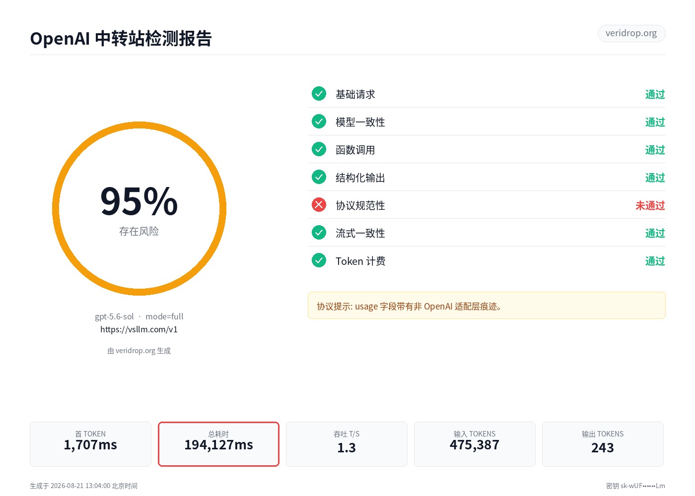The height and width of the screenshot is (496, 695).
Task: Select the 首 TOKEN 1,707ms card
Action: pos(90,444)
